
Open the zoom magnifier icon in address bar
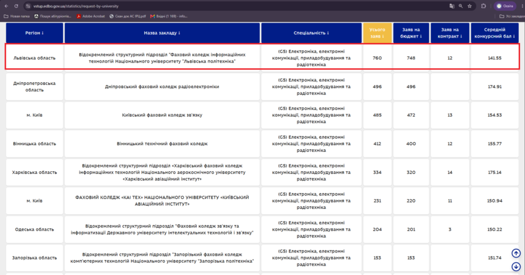click(x=461, y=6)
